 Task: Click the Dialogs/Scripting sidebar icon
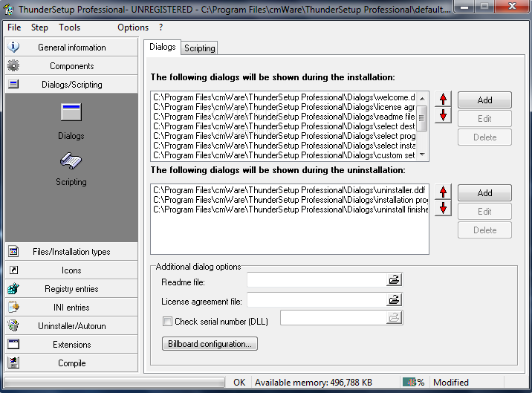click(13, 84)
